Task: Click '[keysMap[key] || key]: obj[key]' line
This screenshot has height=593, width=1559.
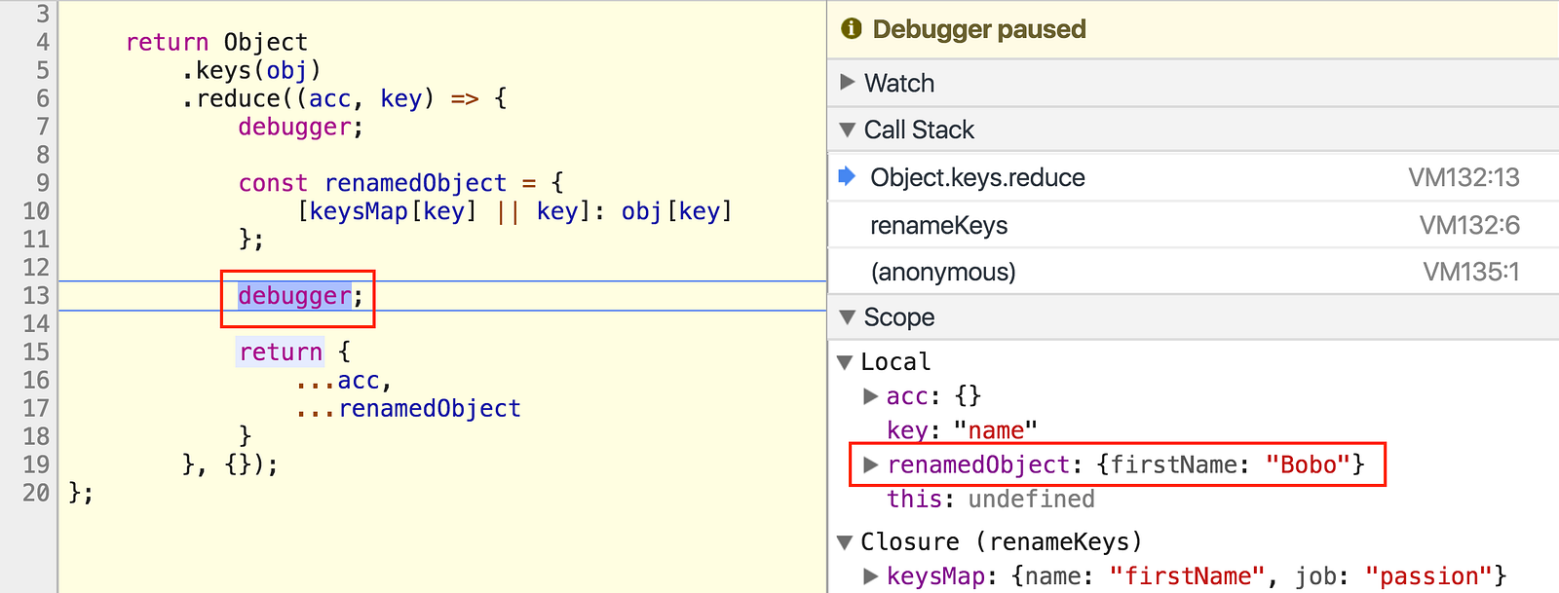Action: pos(514,211)
